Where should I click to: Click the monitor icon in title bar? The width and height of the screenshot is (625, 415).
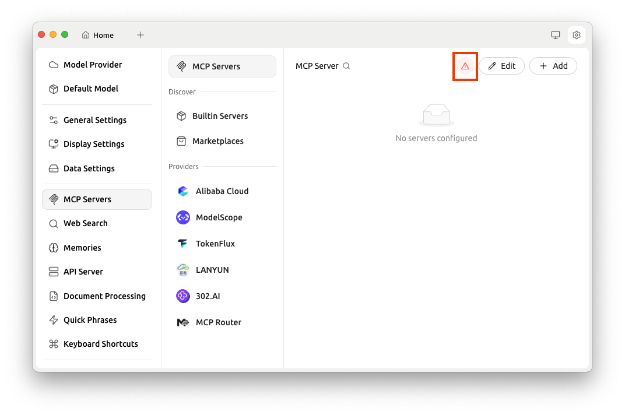point(556,35)
